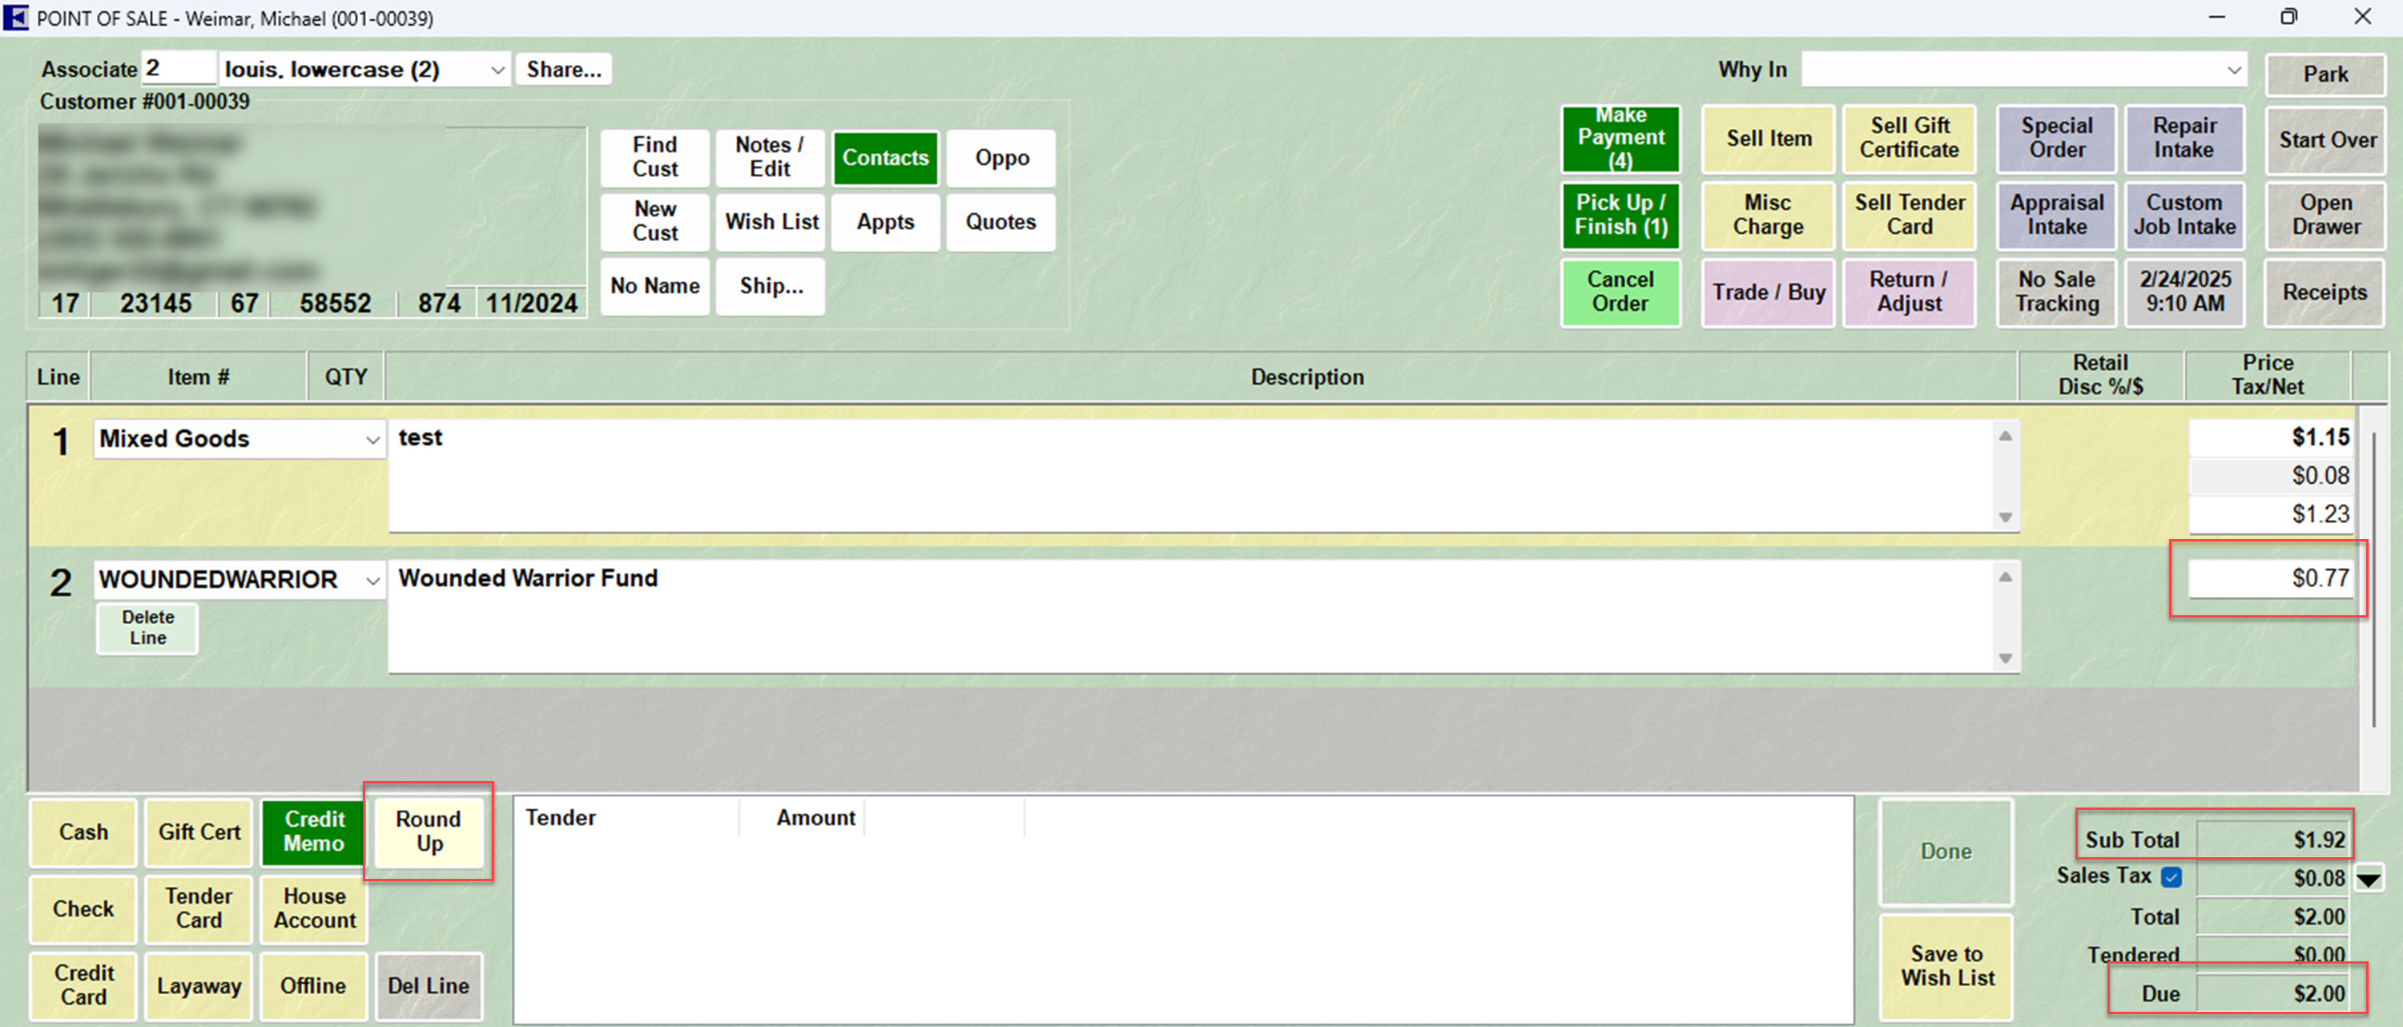Choose the Credit Memo tender
This screenshot has width=2403, height=1027.
coord(313,830)
